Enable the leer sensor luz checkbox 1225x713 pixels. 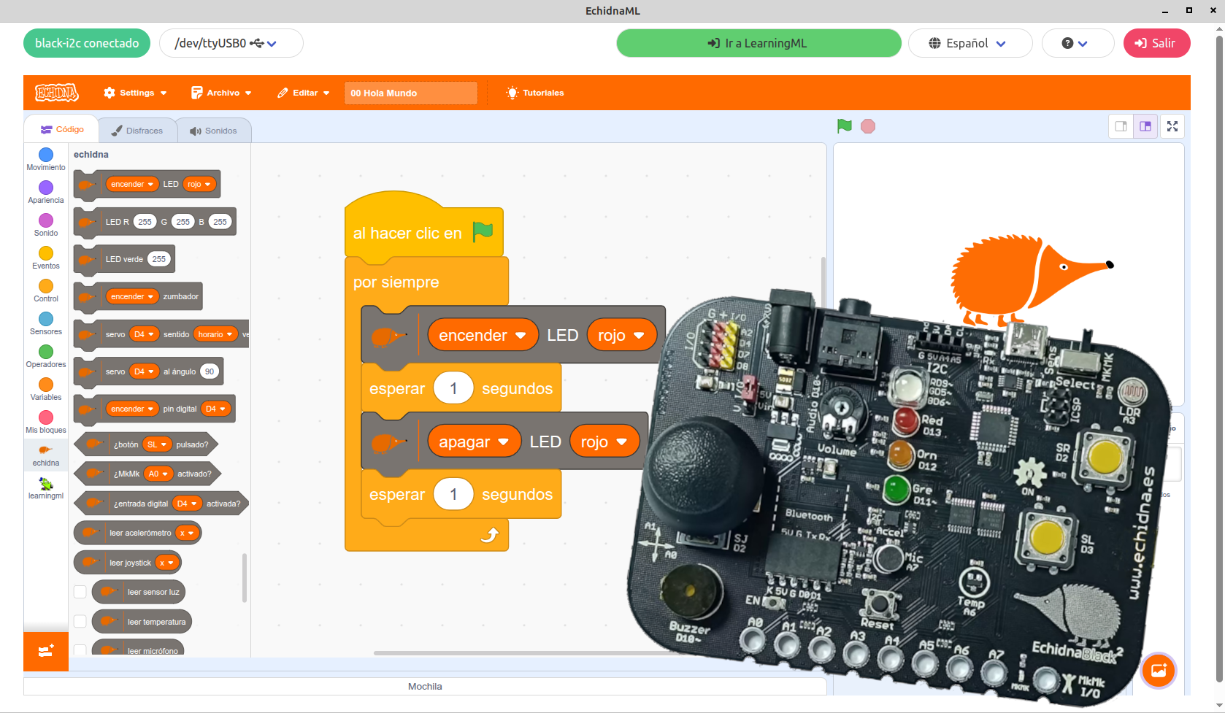coord(80,592)
